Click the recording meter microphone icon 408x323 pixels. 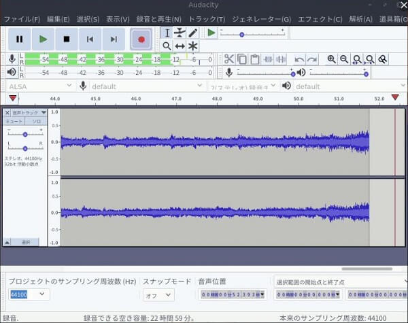coord(12,59)
